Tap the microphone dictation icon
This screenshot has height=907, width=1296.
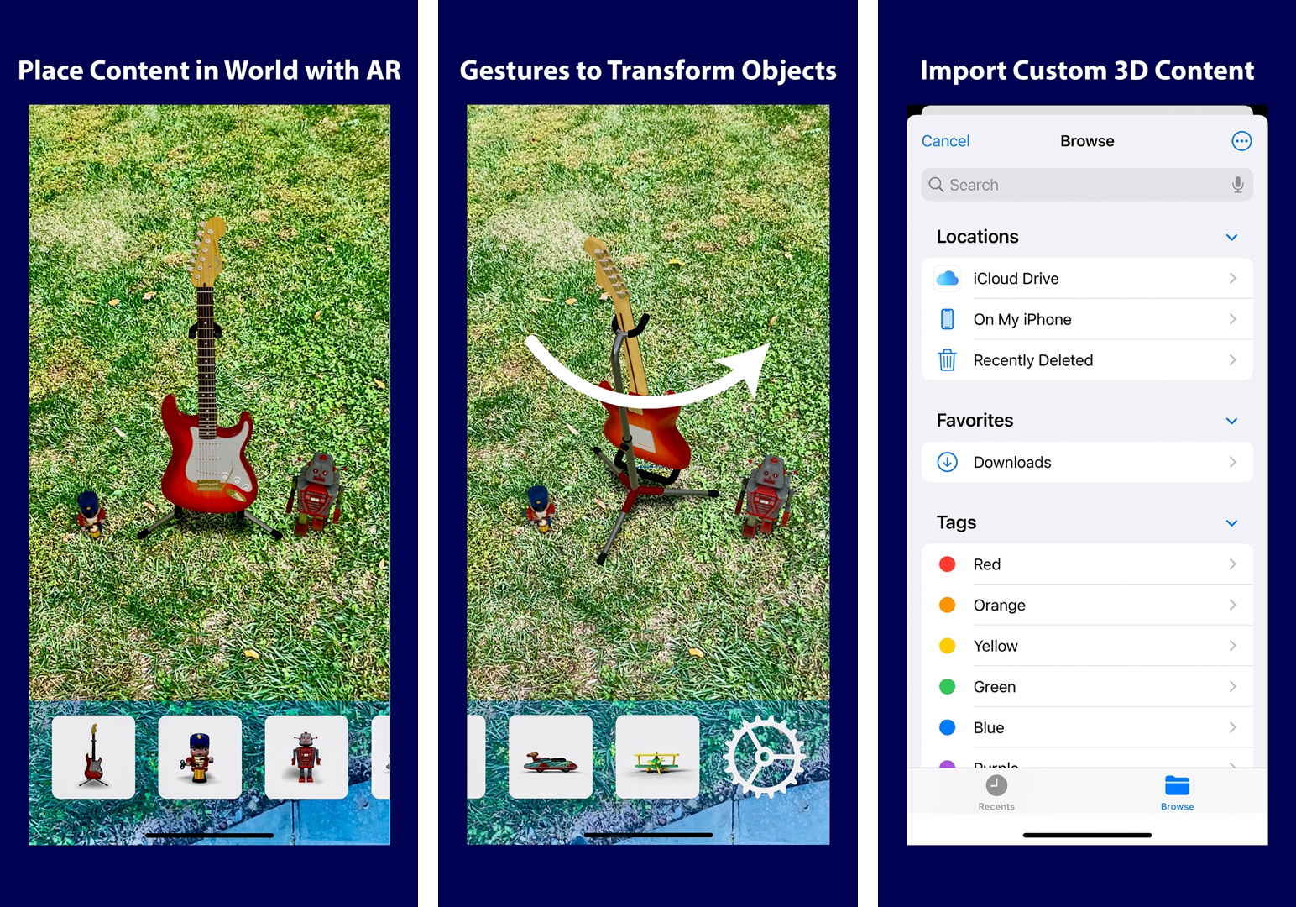(1237, 185)
